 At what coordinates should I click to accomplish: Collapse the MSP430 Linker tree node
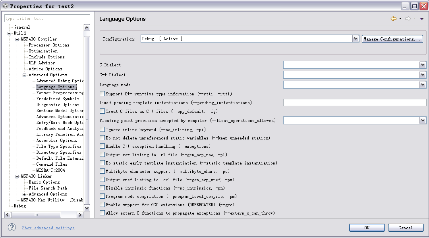(17, 176)
